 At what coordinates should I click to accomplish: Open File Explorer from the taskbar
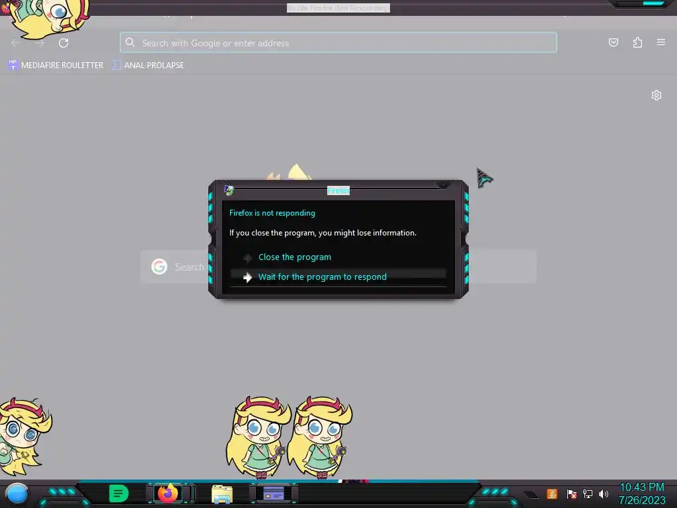(222, 494)
